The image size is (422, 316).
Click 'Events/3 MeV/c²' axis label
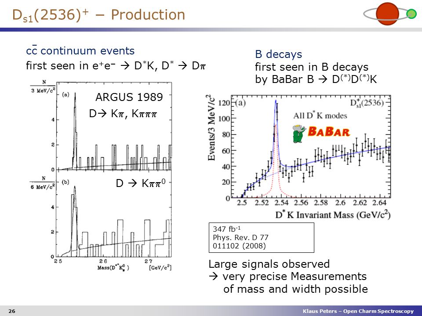(211, 128)
